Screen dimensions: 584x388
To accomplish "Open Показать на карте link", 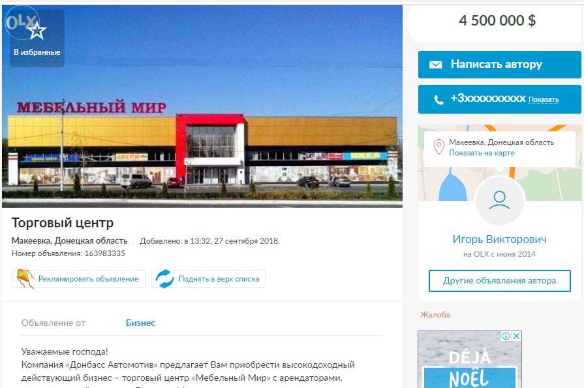I will click(481, 153).
